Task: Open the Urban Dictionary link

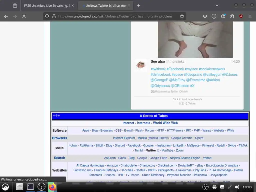Action: coord(153,175)
